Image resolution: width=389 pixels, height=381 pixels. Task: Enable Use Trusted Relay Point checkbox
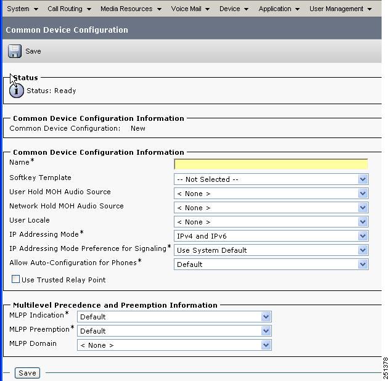tap(15, 279)
